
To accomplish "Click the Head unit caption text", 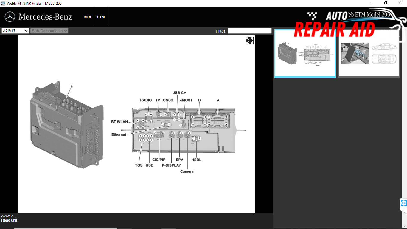I will pyautogui.click(x=9, y=220).
